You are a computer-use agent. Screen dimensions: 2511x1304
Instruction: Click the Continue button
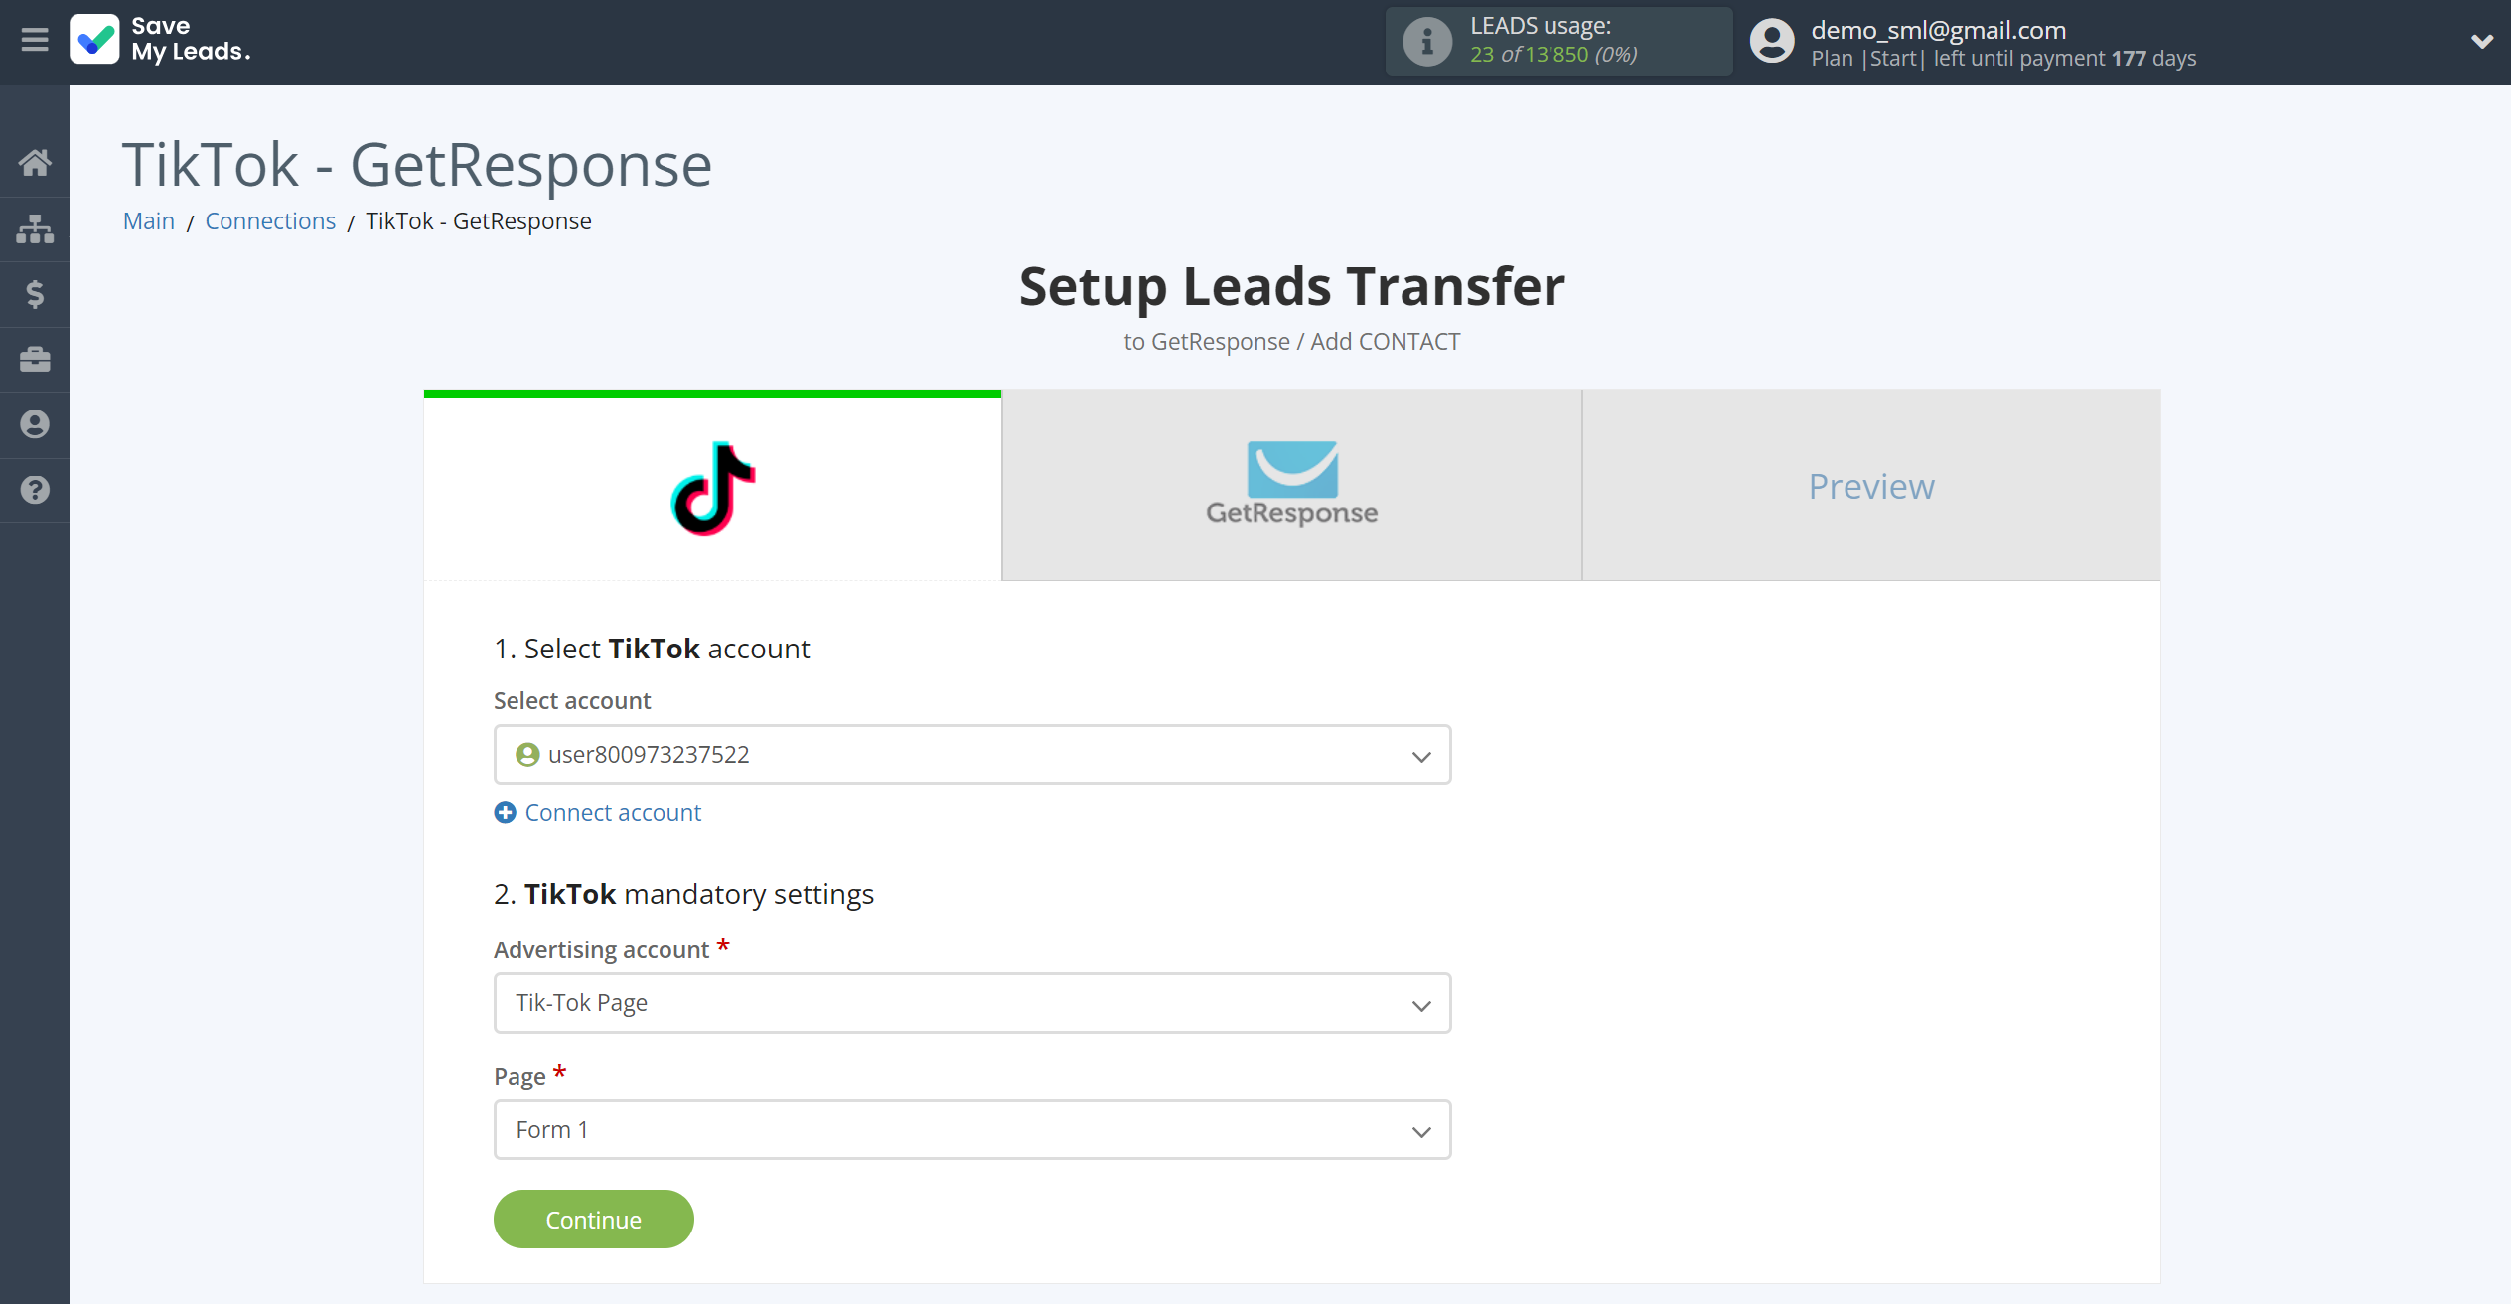click(595, 1218)
